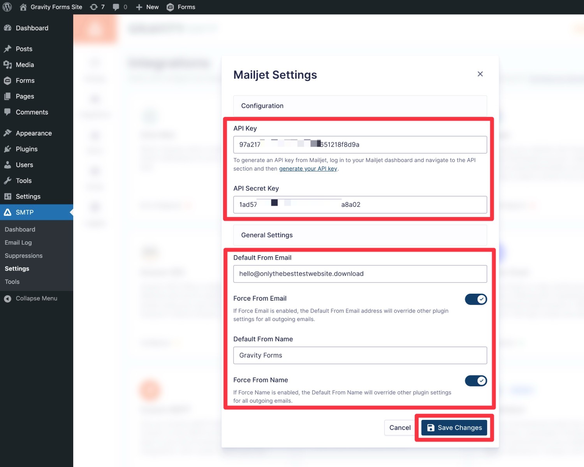Click the Gravity Forms Site title link

(x=56, y=7)
